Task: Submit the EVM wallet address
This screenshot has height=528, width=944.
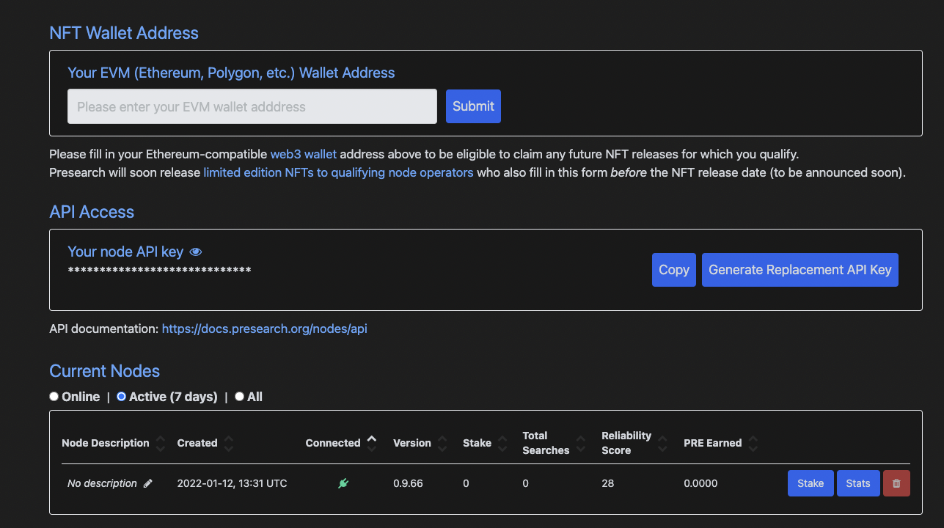Action: pyautogui.click(x=473, y=106)
